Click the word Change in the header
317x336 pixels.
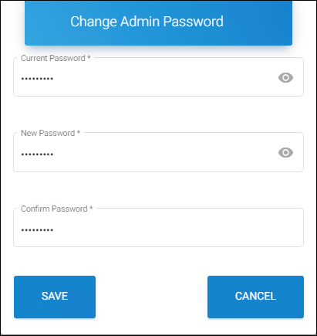coord(94,22)
